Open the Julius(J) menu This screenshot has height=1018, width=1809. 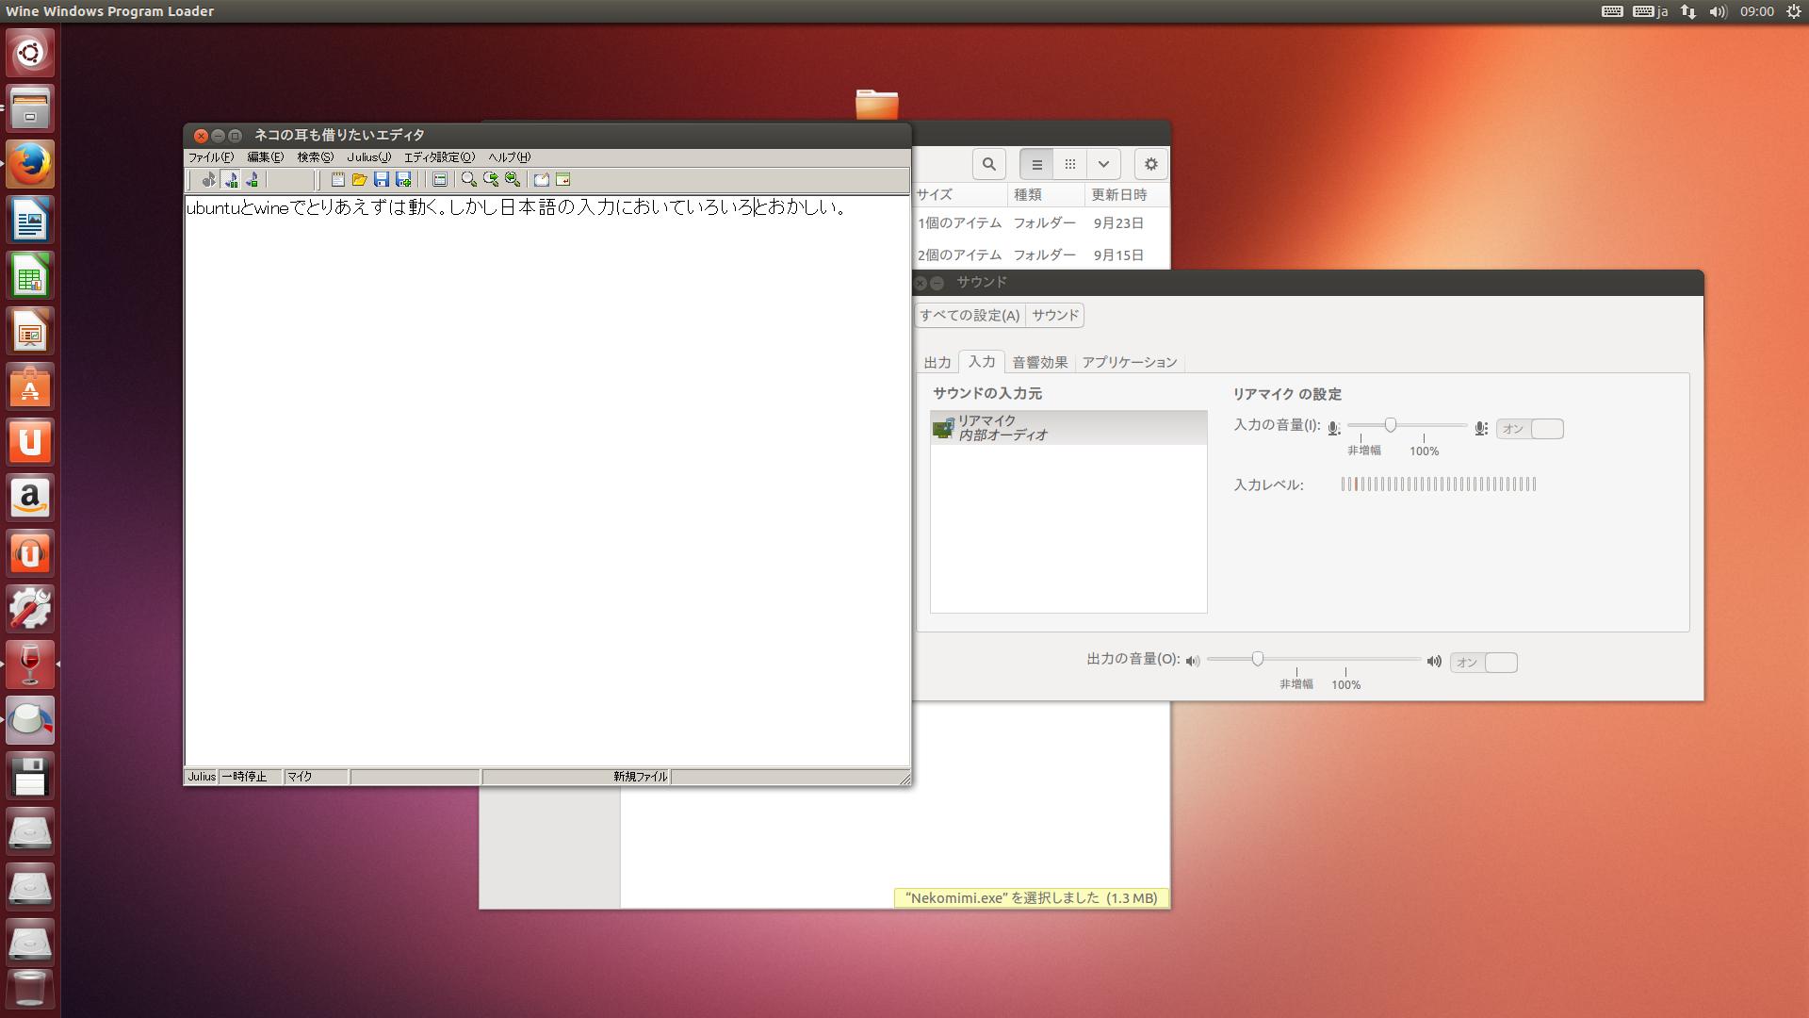tap(368, 157)
